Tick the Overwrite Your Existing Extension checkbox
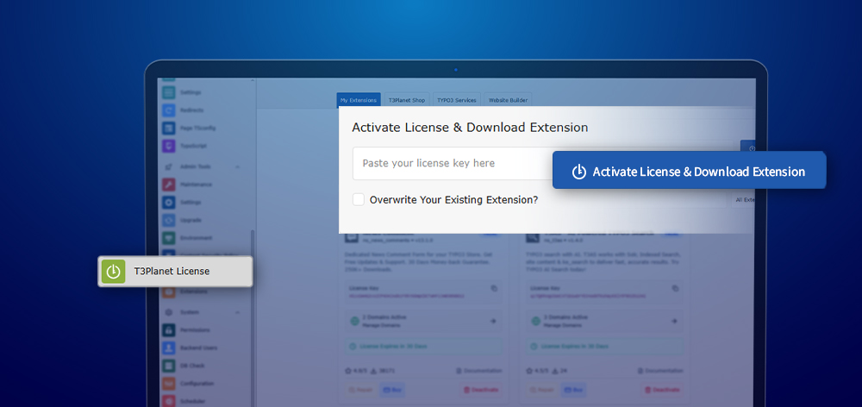 coord(359,199)
